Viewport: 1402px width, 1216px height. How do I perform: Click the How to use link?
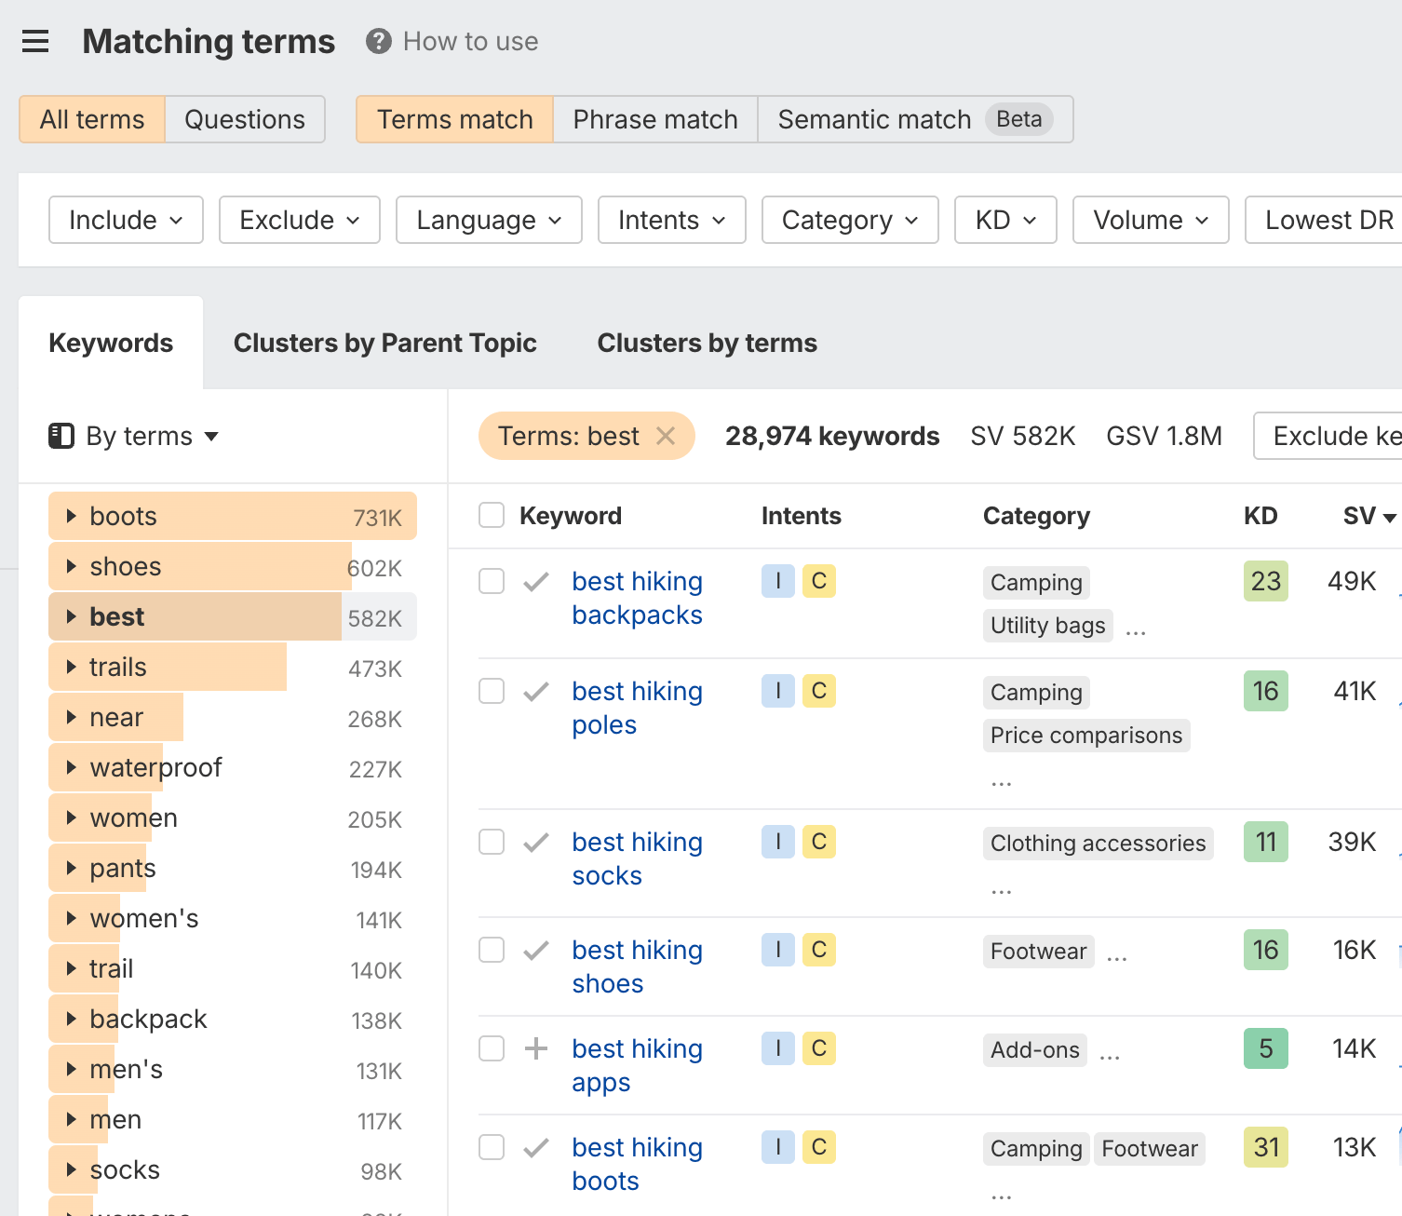click(x=470, y=41)
